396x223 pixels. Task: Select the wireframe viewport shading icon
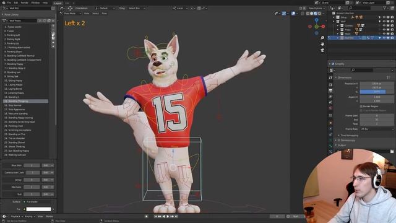(x=308, y=14)
